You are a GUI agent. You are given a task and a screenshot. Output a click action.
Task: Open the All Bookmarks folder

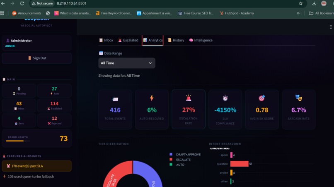pyautogui.click(x=322, y=13)
